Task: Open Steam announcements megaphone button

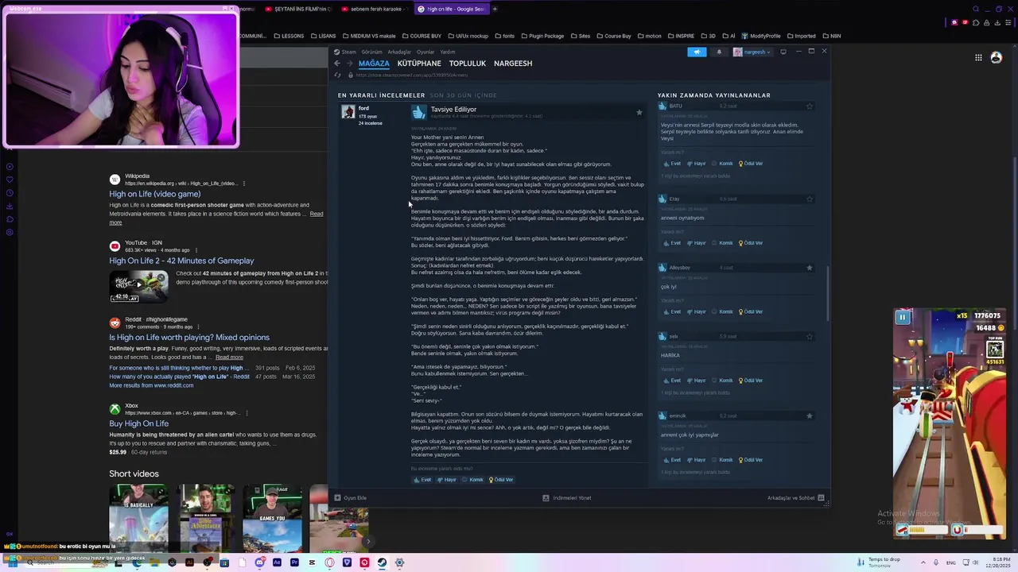Action: tap(697, 52)
